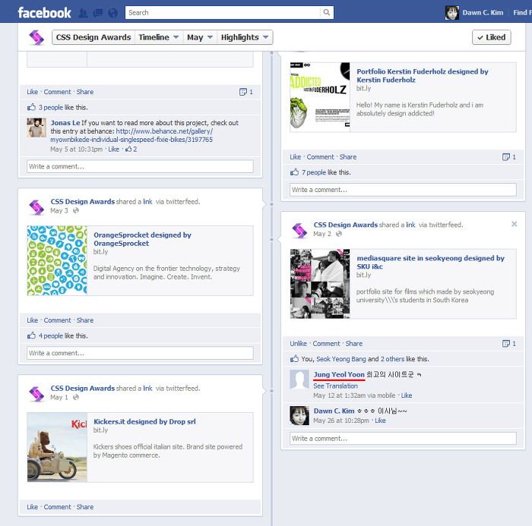532x526 pixels.
Task: Unlike the mediasquare post
Action: click(x=298, y=344)
